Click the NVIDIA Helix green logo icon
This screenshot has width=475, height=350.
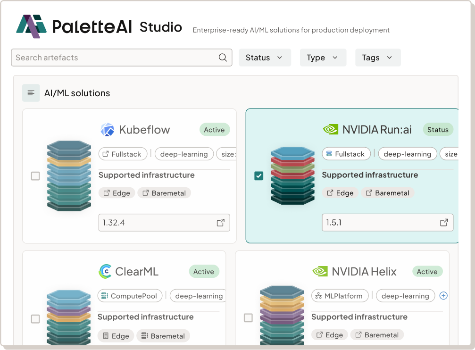pyautogui.click(x=320, y=271)
